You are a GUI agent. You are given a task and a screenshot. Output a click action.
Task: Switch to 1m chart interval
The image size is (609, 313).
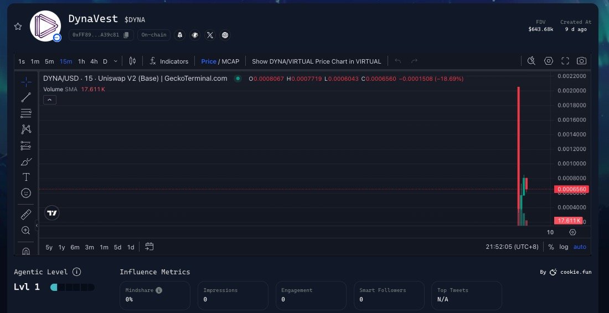coord(35,61)
